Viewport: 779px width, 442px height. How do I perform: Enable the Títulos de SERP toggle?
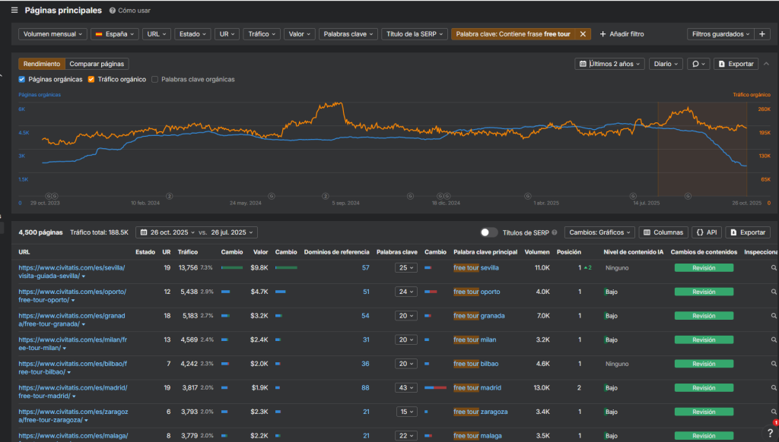[489, 232]
